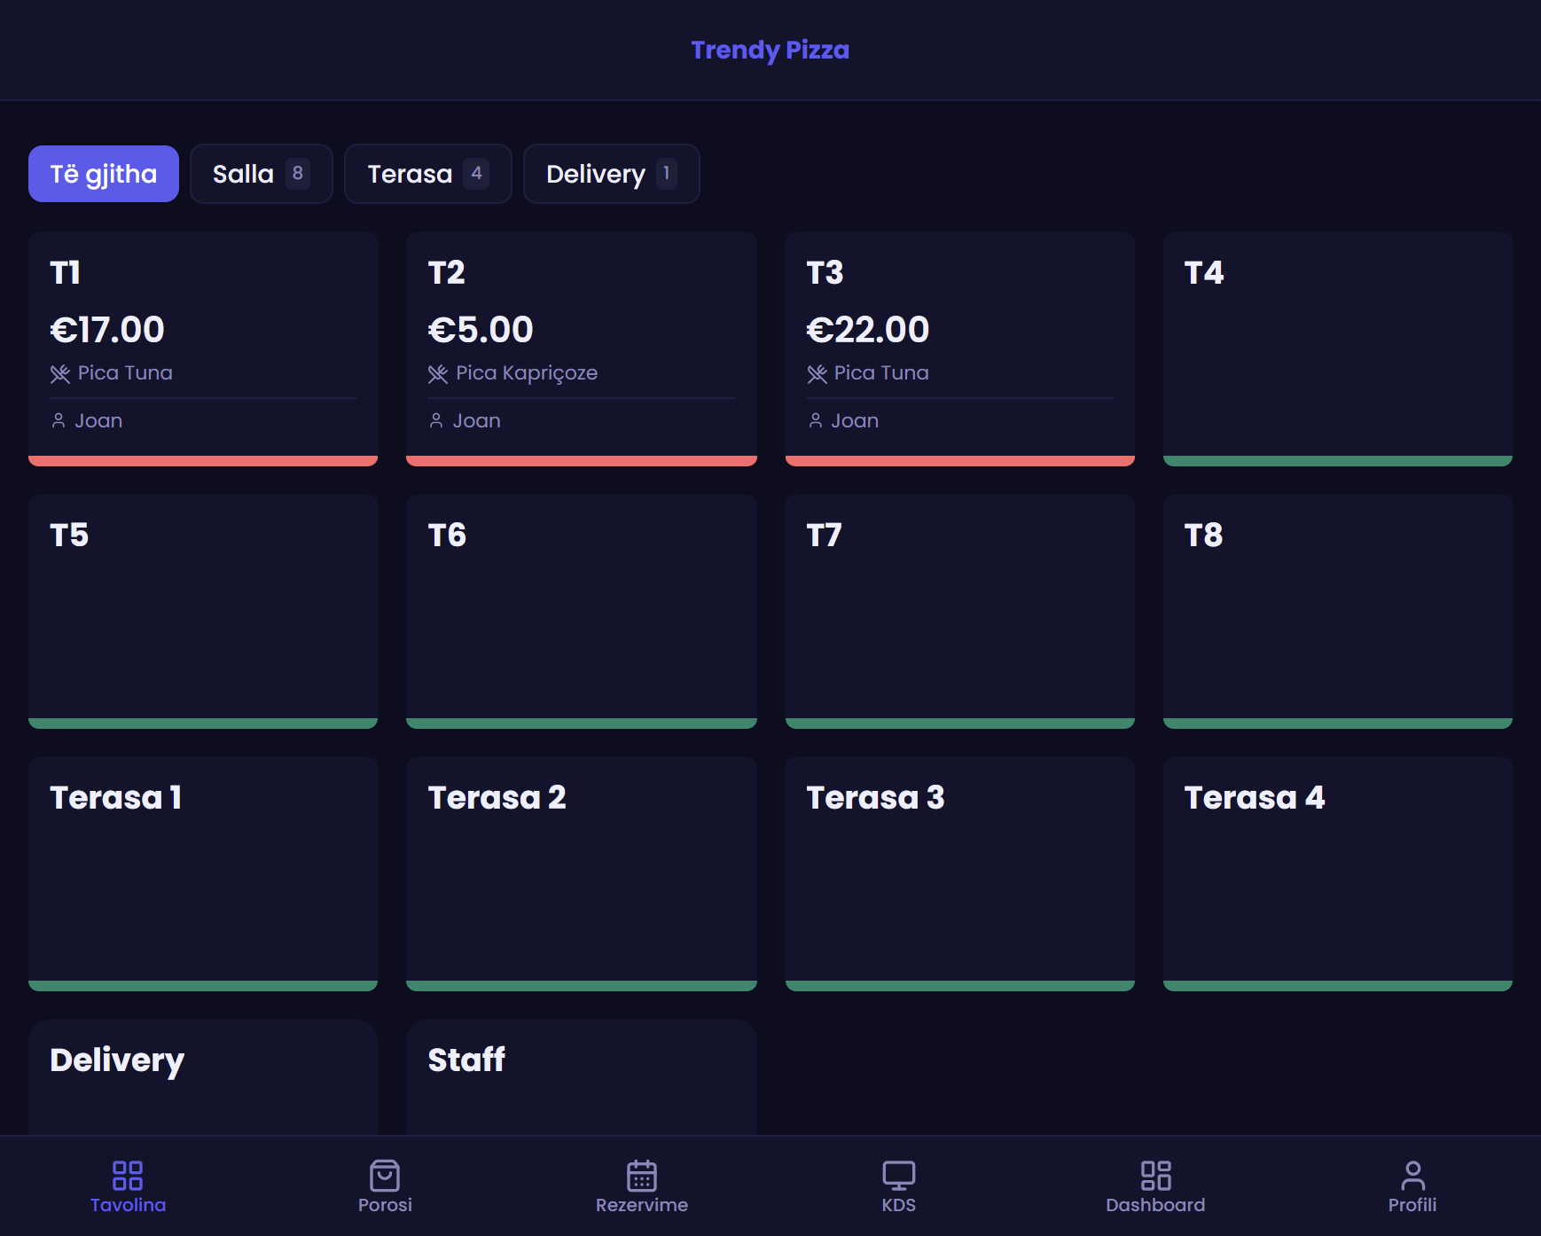The width and height of the screenshot is (1541, 1236).
Task: Open the Profili user icon
Action: tap(1412, 1176)
